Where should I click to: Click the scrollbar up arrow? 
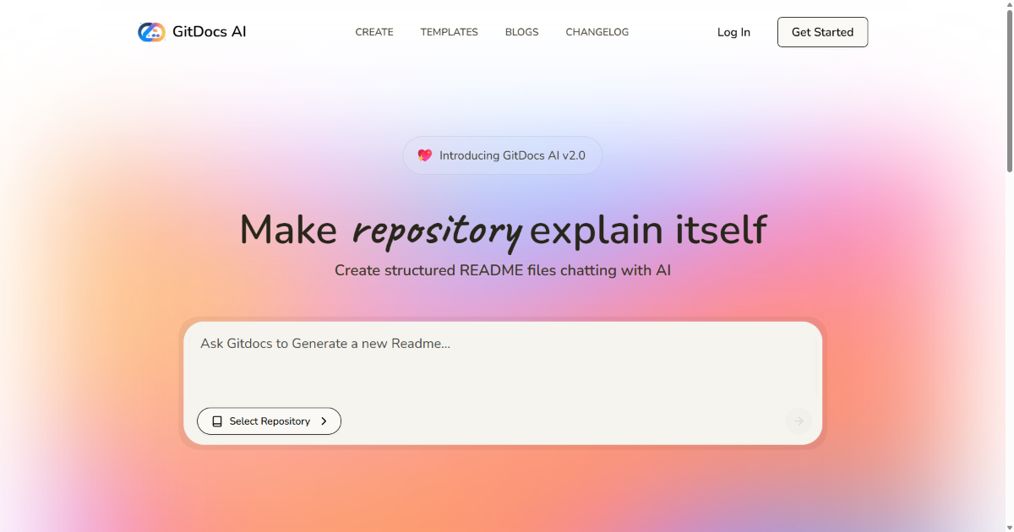click(x=1008, y=5)
